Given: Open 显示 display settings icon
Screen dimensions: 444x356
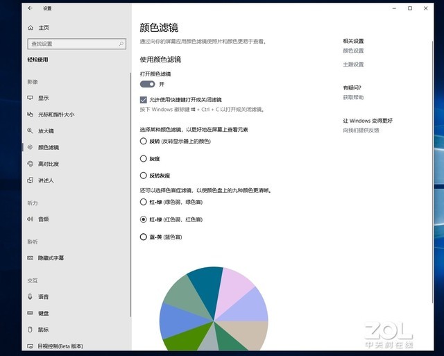Looking at the screenshot, I should coord(31,98).
